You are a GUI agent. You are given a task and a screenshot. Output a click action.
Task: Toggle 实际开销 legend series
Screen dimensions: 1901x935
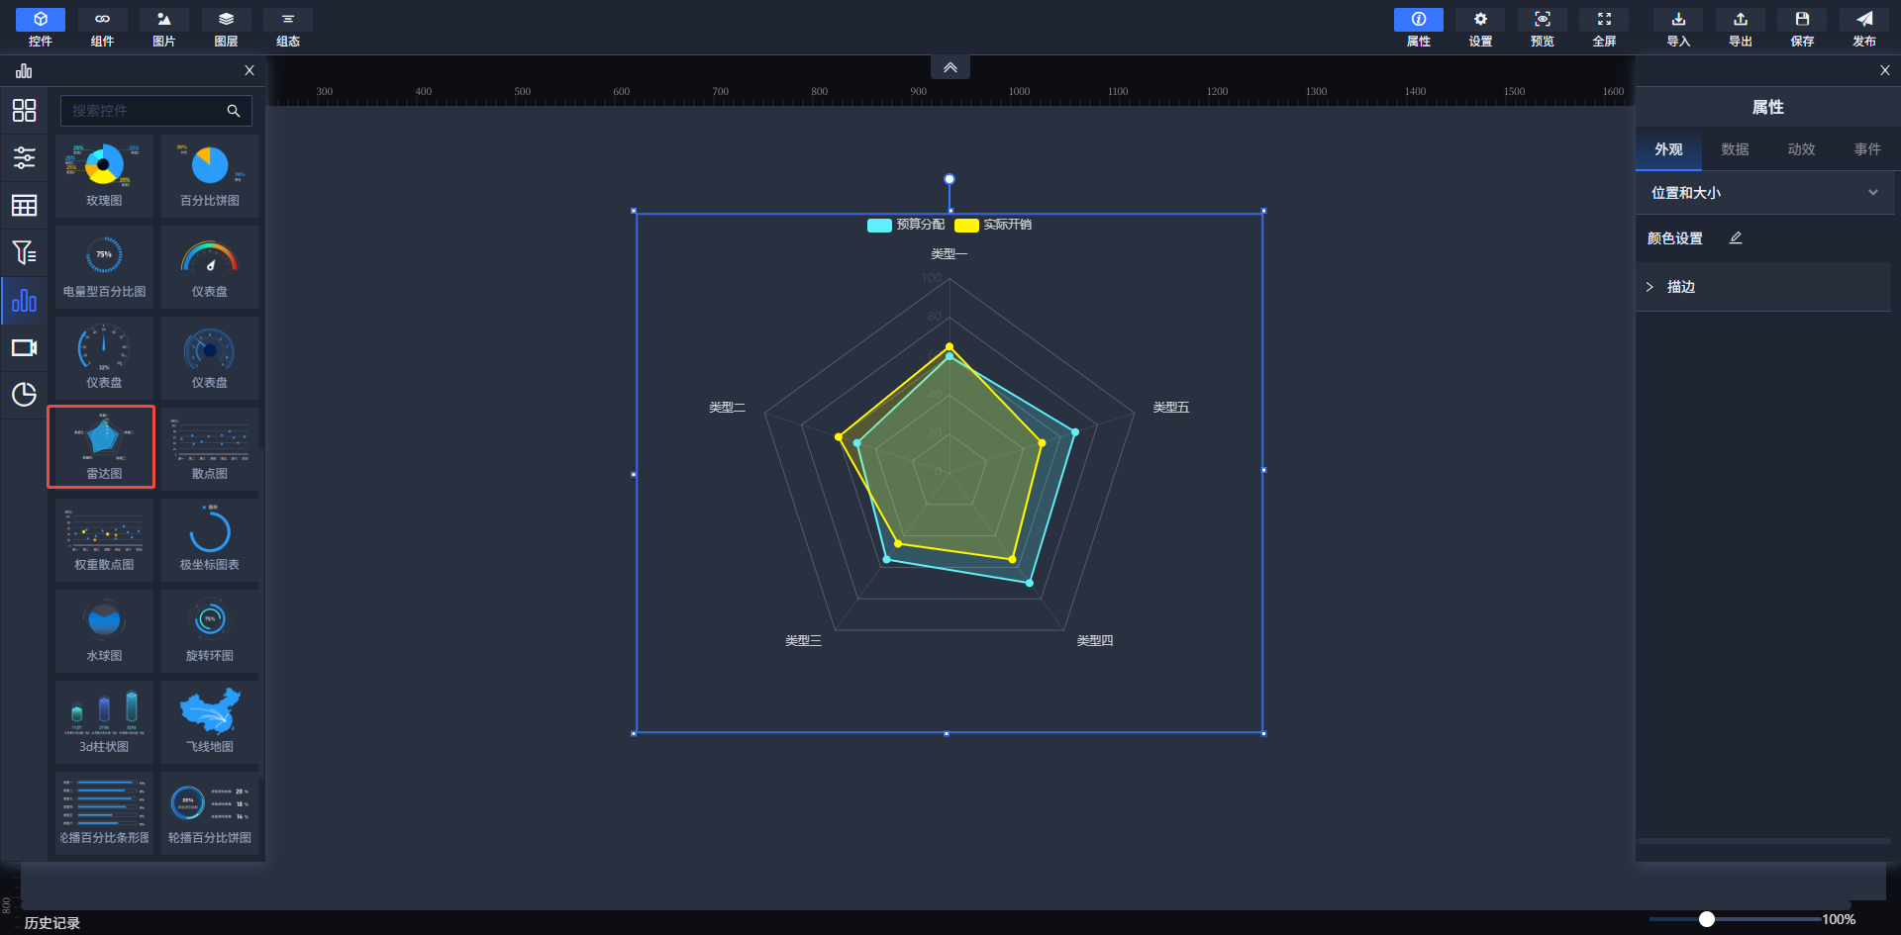(993, 225)
